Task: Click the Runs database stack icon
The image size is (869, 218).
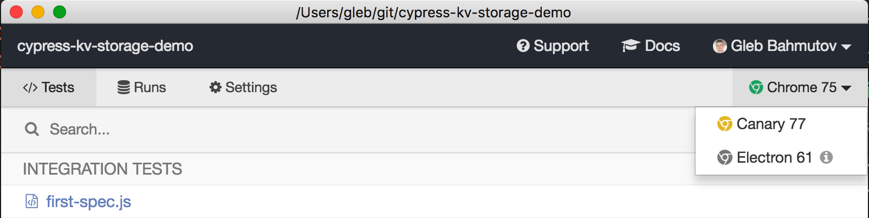Action: click(x=124, y=87)
